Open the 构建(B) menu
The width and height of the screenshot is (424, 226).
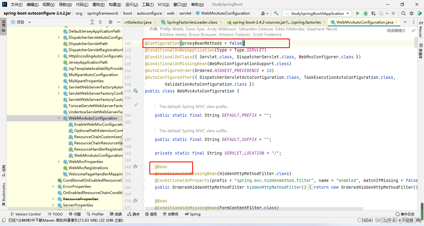coord(115,4)
